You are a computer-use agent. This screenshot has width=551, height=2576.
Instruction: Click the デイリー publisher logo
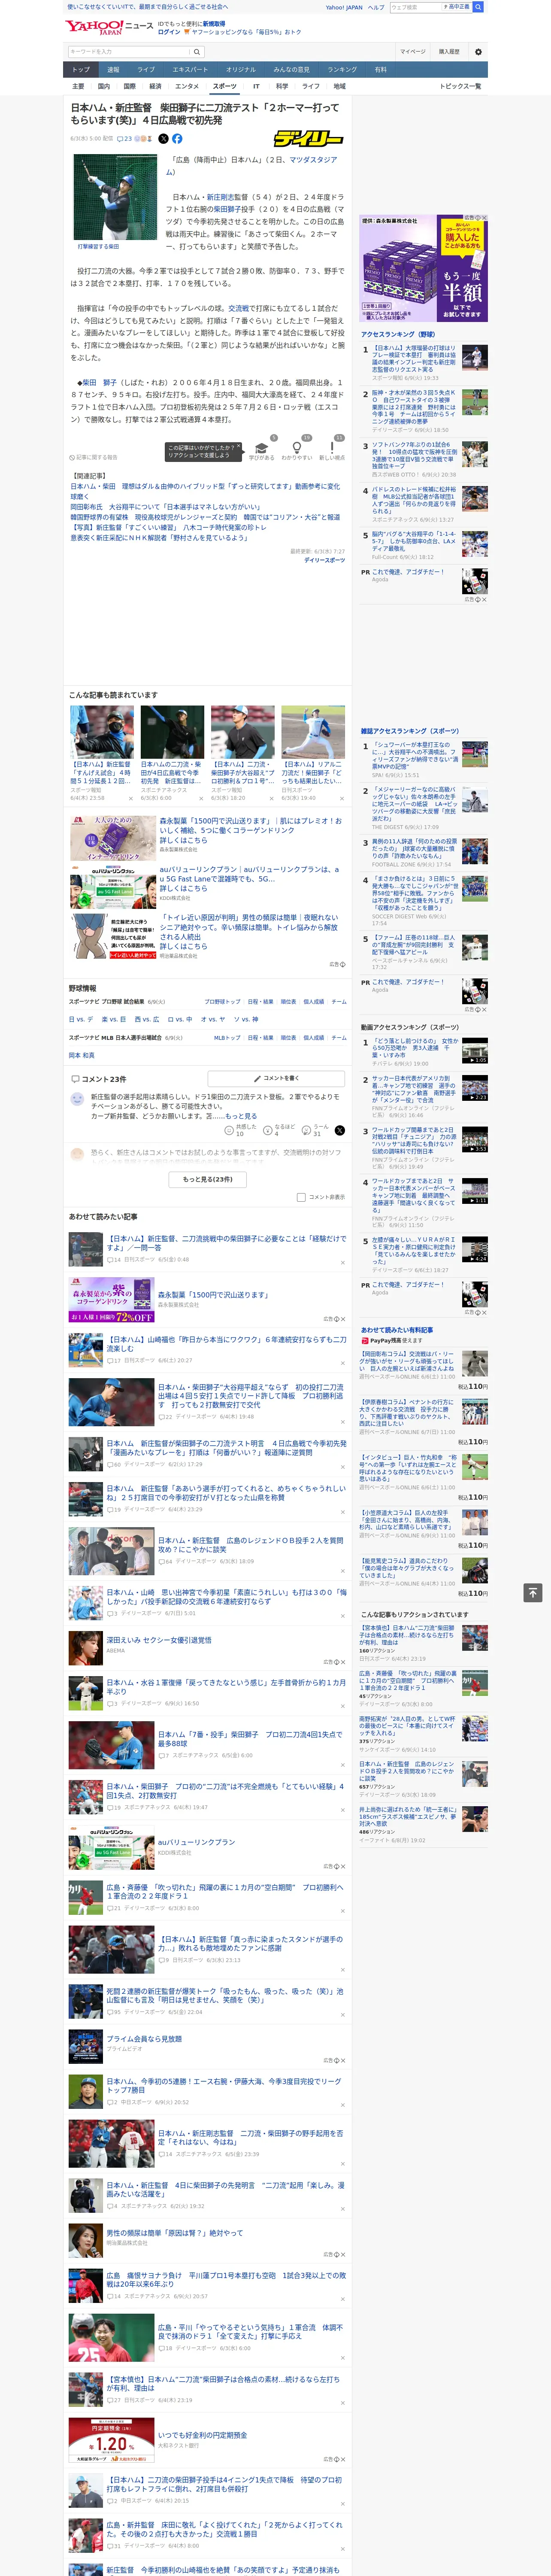point(309,139)
